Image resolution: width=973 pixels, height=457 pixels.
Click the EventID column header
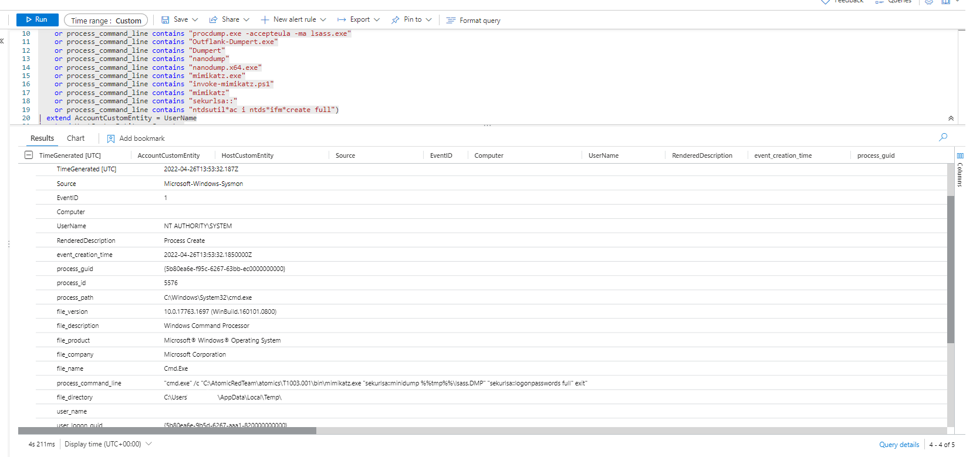pyautogui.click(x=441, y=156)
